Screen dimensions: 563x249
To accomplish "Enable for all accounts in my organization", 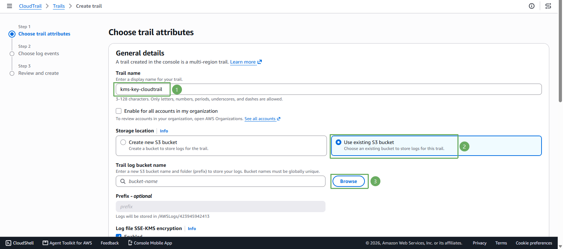I will click(119, 111).
